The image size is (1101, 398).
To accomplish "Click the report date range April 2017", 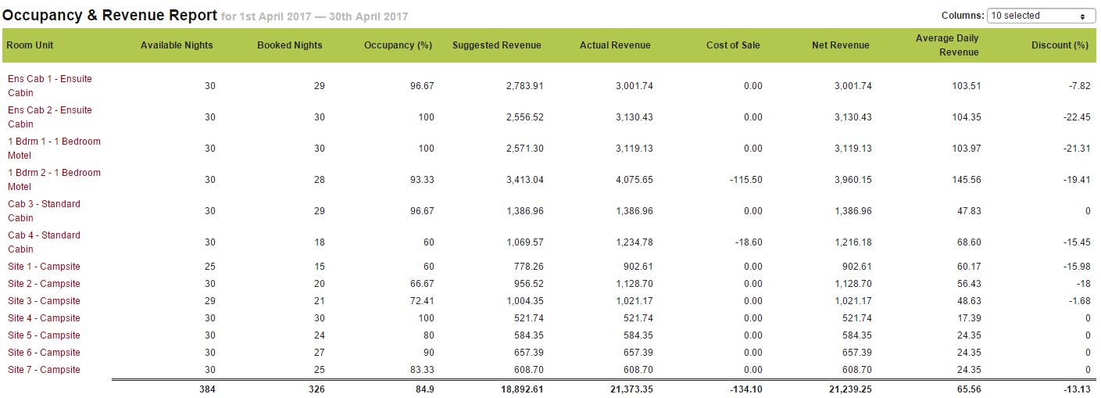I will coord(314,16).
